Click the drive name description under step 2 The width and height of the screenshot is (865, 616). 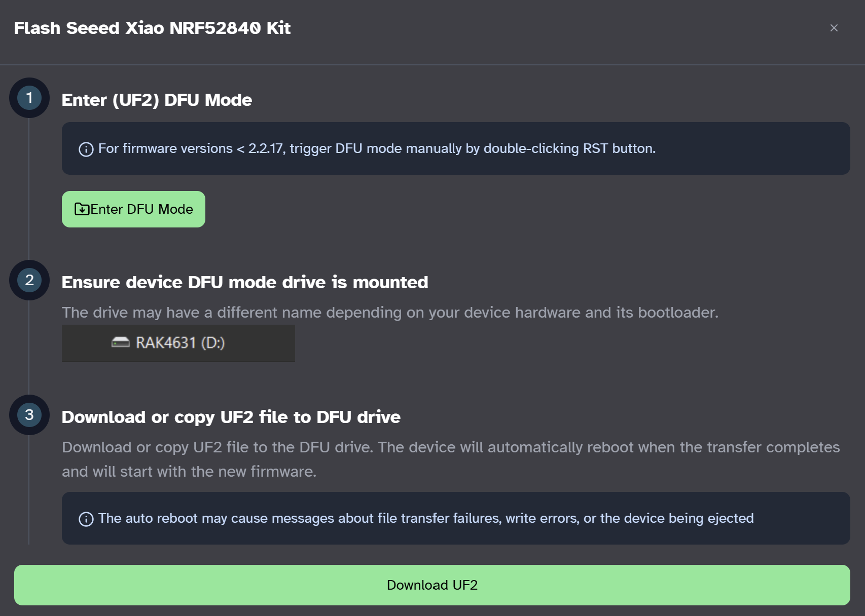[x=389, y=313]
